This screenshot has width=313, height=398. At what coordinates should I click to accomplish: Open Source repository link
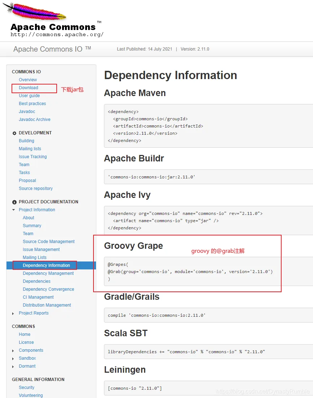tap(36, 188)
